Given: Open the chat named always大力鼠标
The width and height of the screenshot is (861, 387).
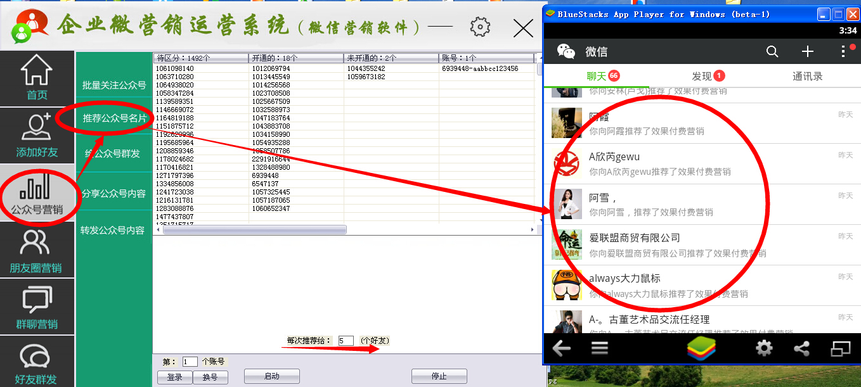Looking at the screenshot, I should pos(702,286).
